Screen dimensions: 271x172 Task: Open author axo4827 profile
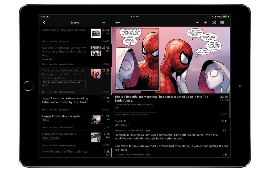(64, 41)
